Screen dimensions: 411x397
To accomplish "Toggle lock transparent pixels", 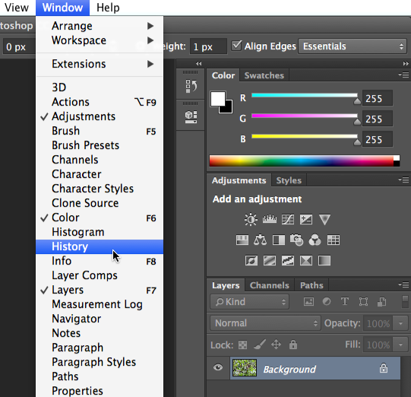I will [242, 345].
